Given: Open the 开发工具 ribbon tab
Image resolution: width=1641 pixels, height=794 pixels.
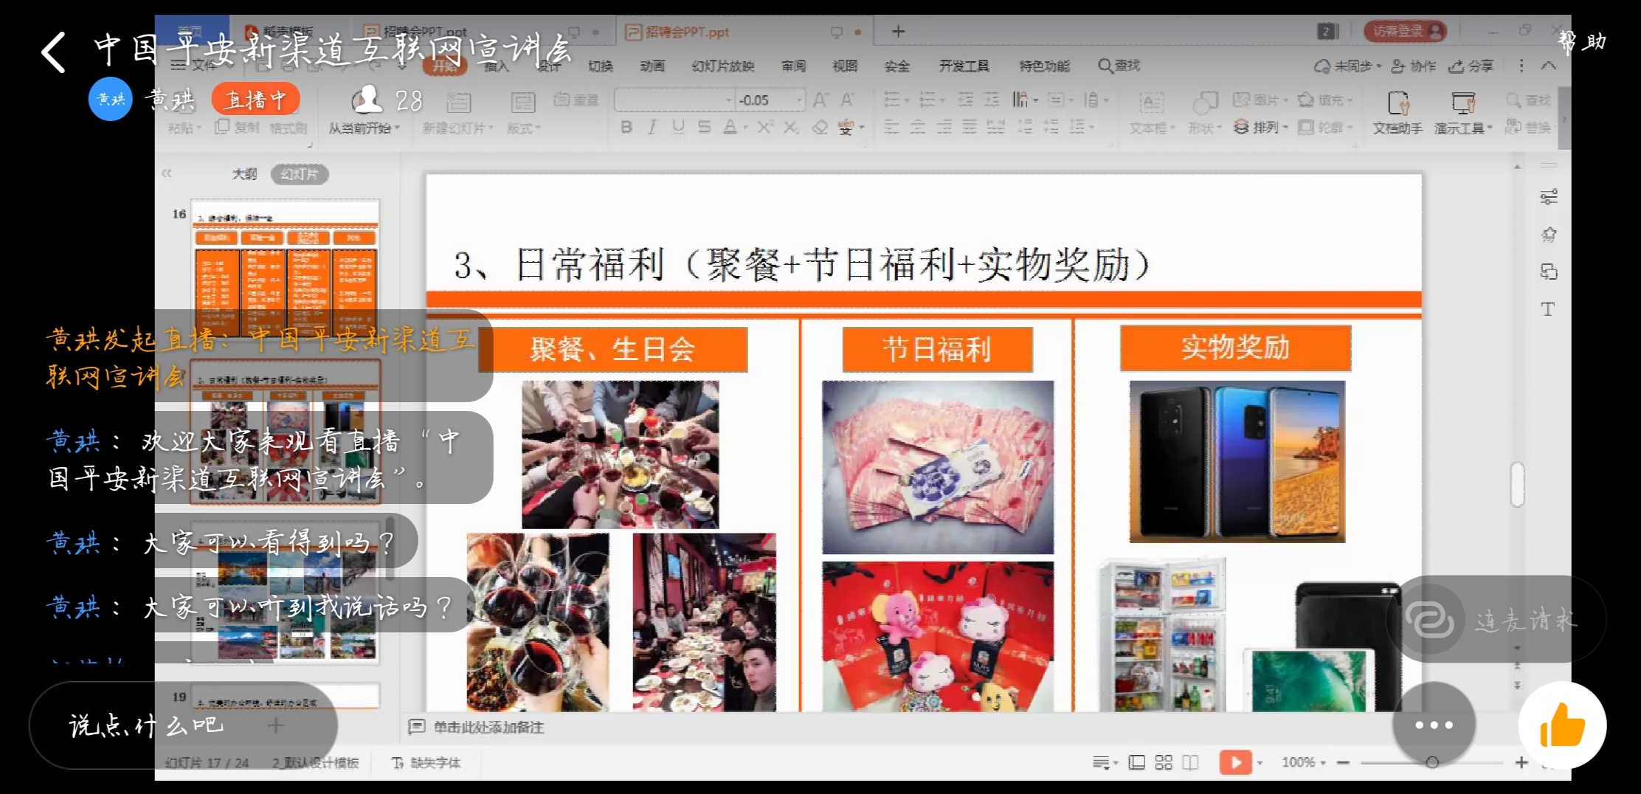Looking at the screenshot, I should 964,66.
